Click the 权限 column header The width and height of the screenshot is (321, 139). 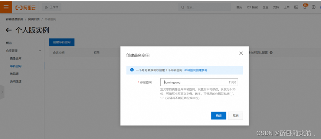[x=96, y=53]
